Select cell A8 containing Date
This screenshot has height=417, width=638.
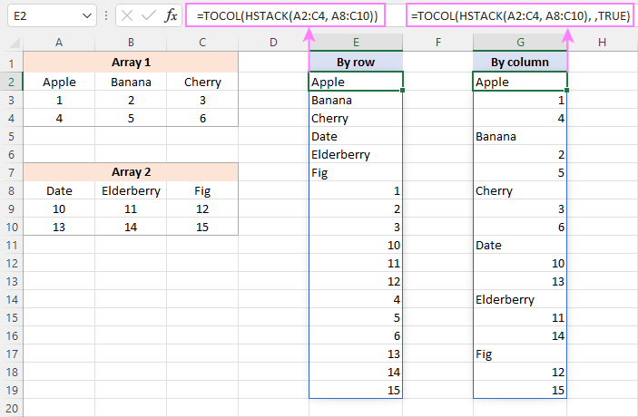point(59,190)
